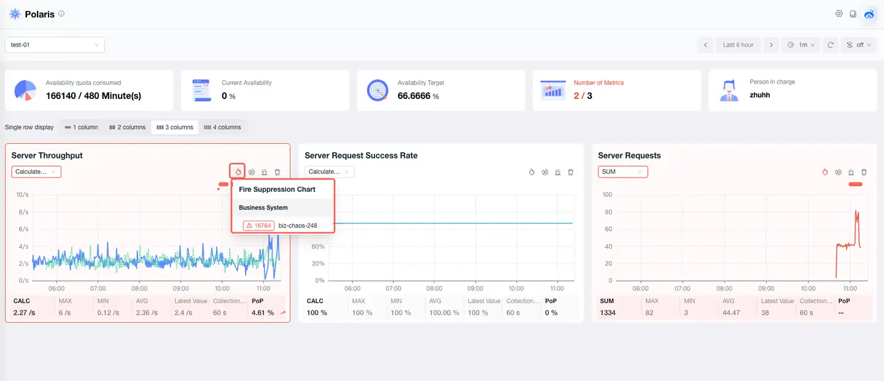Image resolution: width=884 pixels, height=381 pixels.
Task: Click the alarm icon on Server Requests
Action: pos(851,173)
